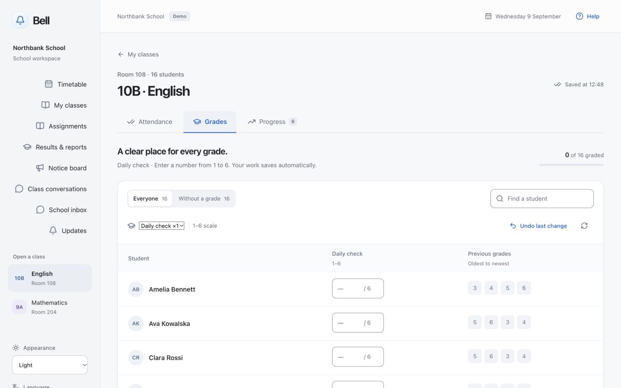This screenshot has height=388, width=621.
Task: Click Undo last change
Action: (x=538, y=226)
